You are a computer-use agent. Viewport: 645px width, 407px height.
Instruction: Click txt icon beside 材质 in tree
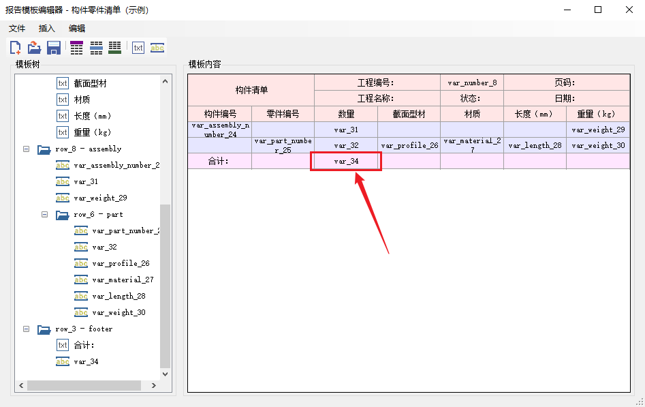(x=63, y=100)
